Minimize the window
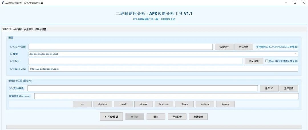Image resolution: width=308 pixels, height=130 pixels. pos(286,3)
